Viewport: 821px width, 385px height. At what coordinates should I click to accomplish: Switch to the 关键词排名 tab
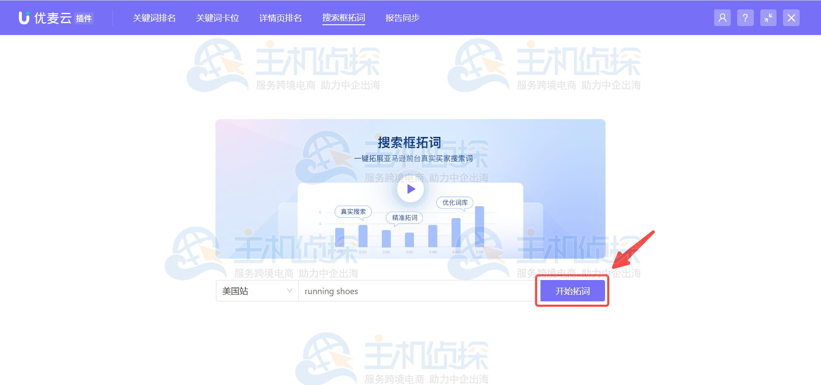coord(154,17)
